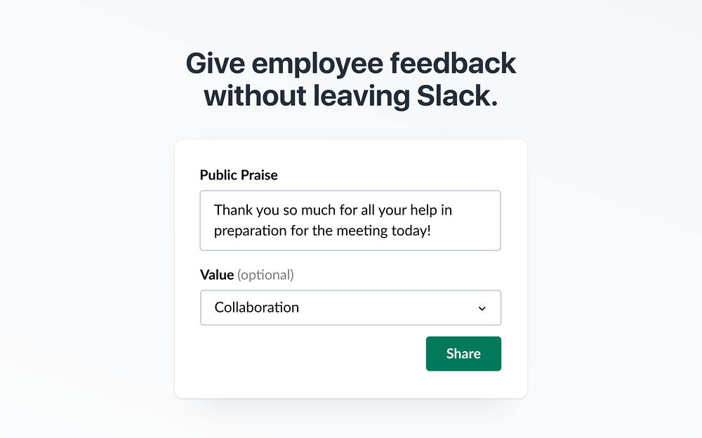Select the Collaboration text in the combo box
The image size is (702, 438).
pyautogui.click(x=256, y=308)
